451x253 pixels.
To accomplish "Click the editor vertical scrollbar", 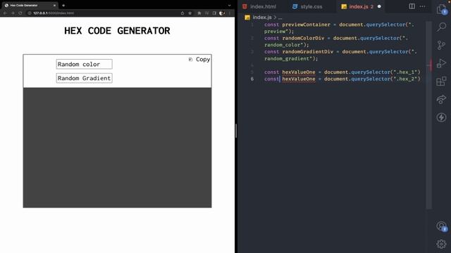I will tap(429, 115).
